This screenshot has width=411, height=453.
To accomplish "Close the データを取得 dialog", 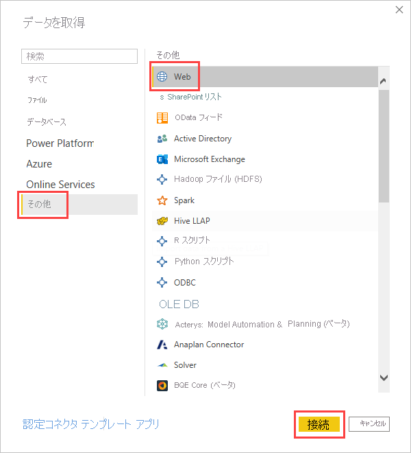I will 399,10.
